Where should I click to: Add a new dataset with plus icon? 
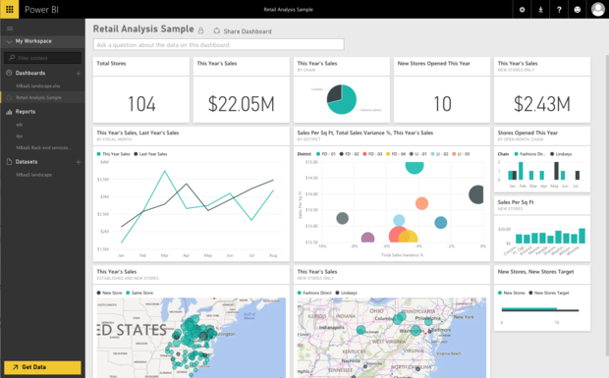pyautogui.click(x=78, y=162)
